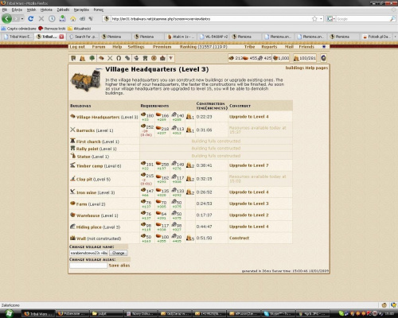This screenshot has height=318, width=398.
Task: Click the Timber camp row icon
Action: 72,165
